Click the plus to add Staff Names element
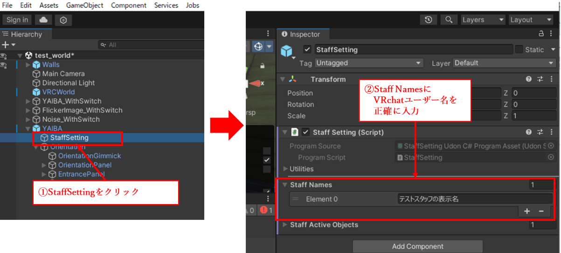The height and width of the screenshot is (253, 561). tap(527, 211)
